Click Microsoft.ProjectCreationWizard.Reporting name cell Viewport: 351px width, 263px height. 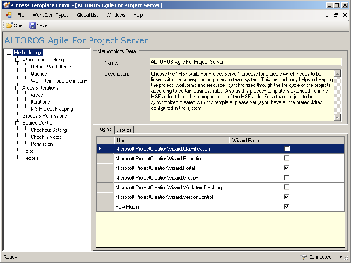172,159
